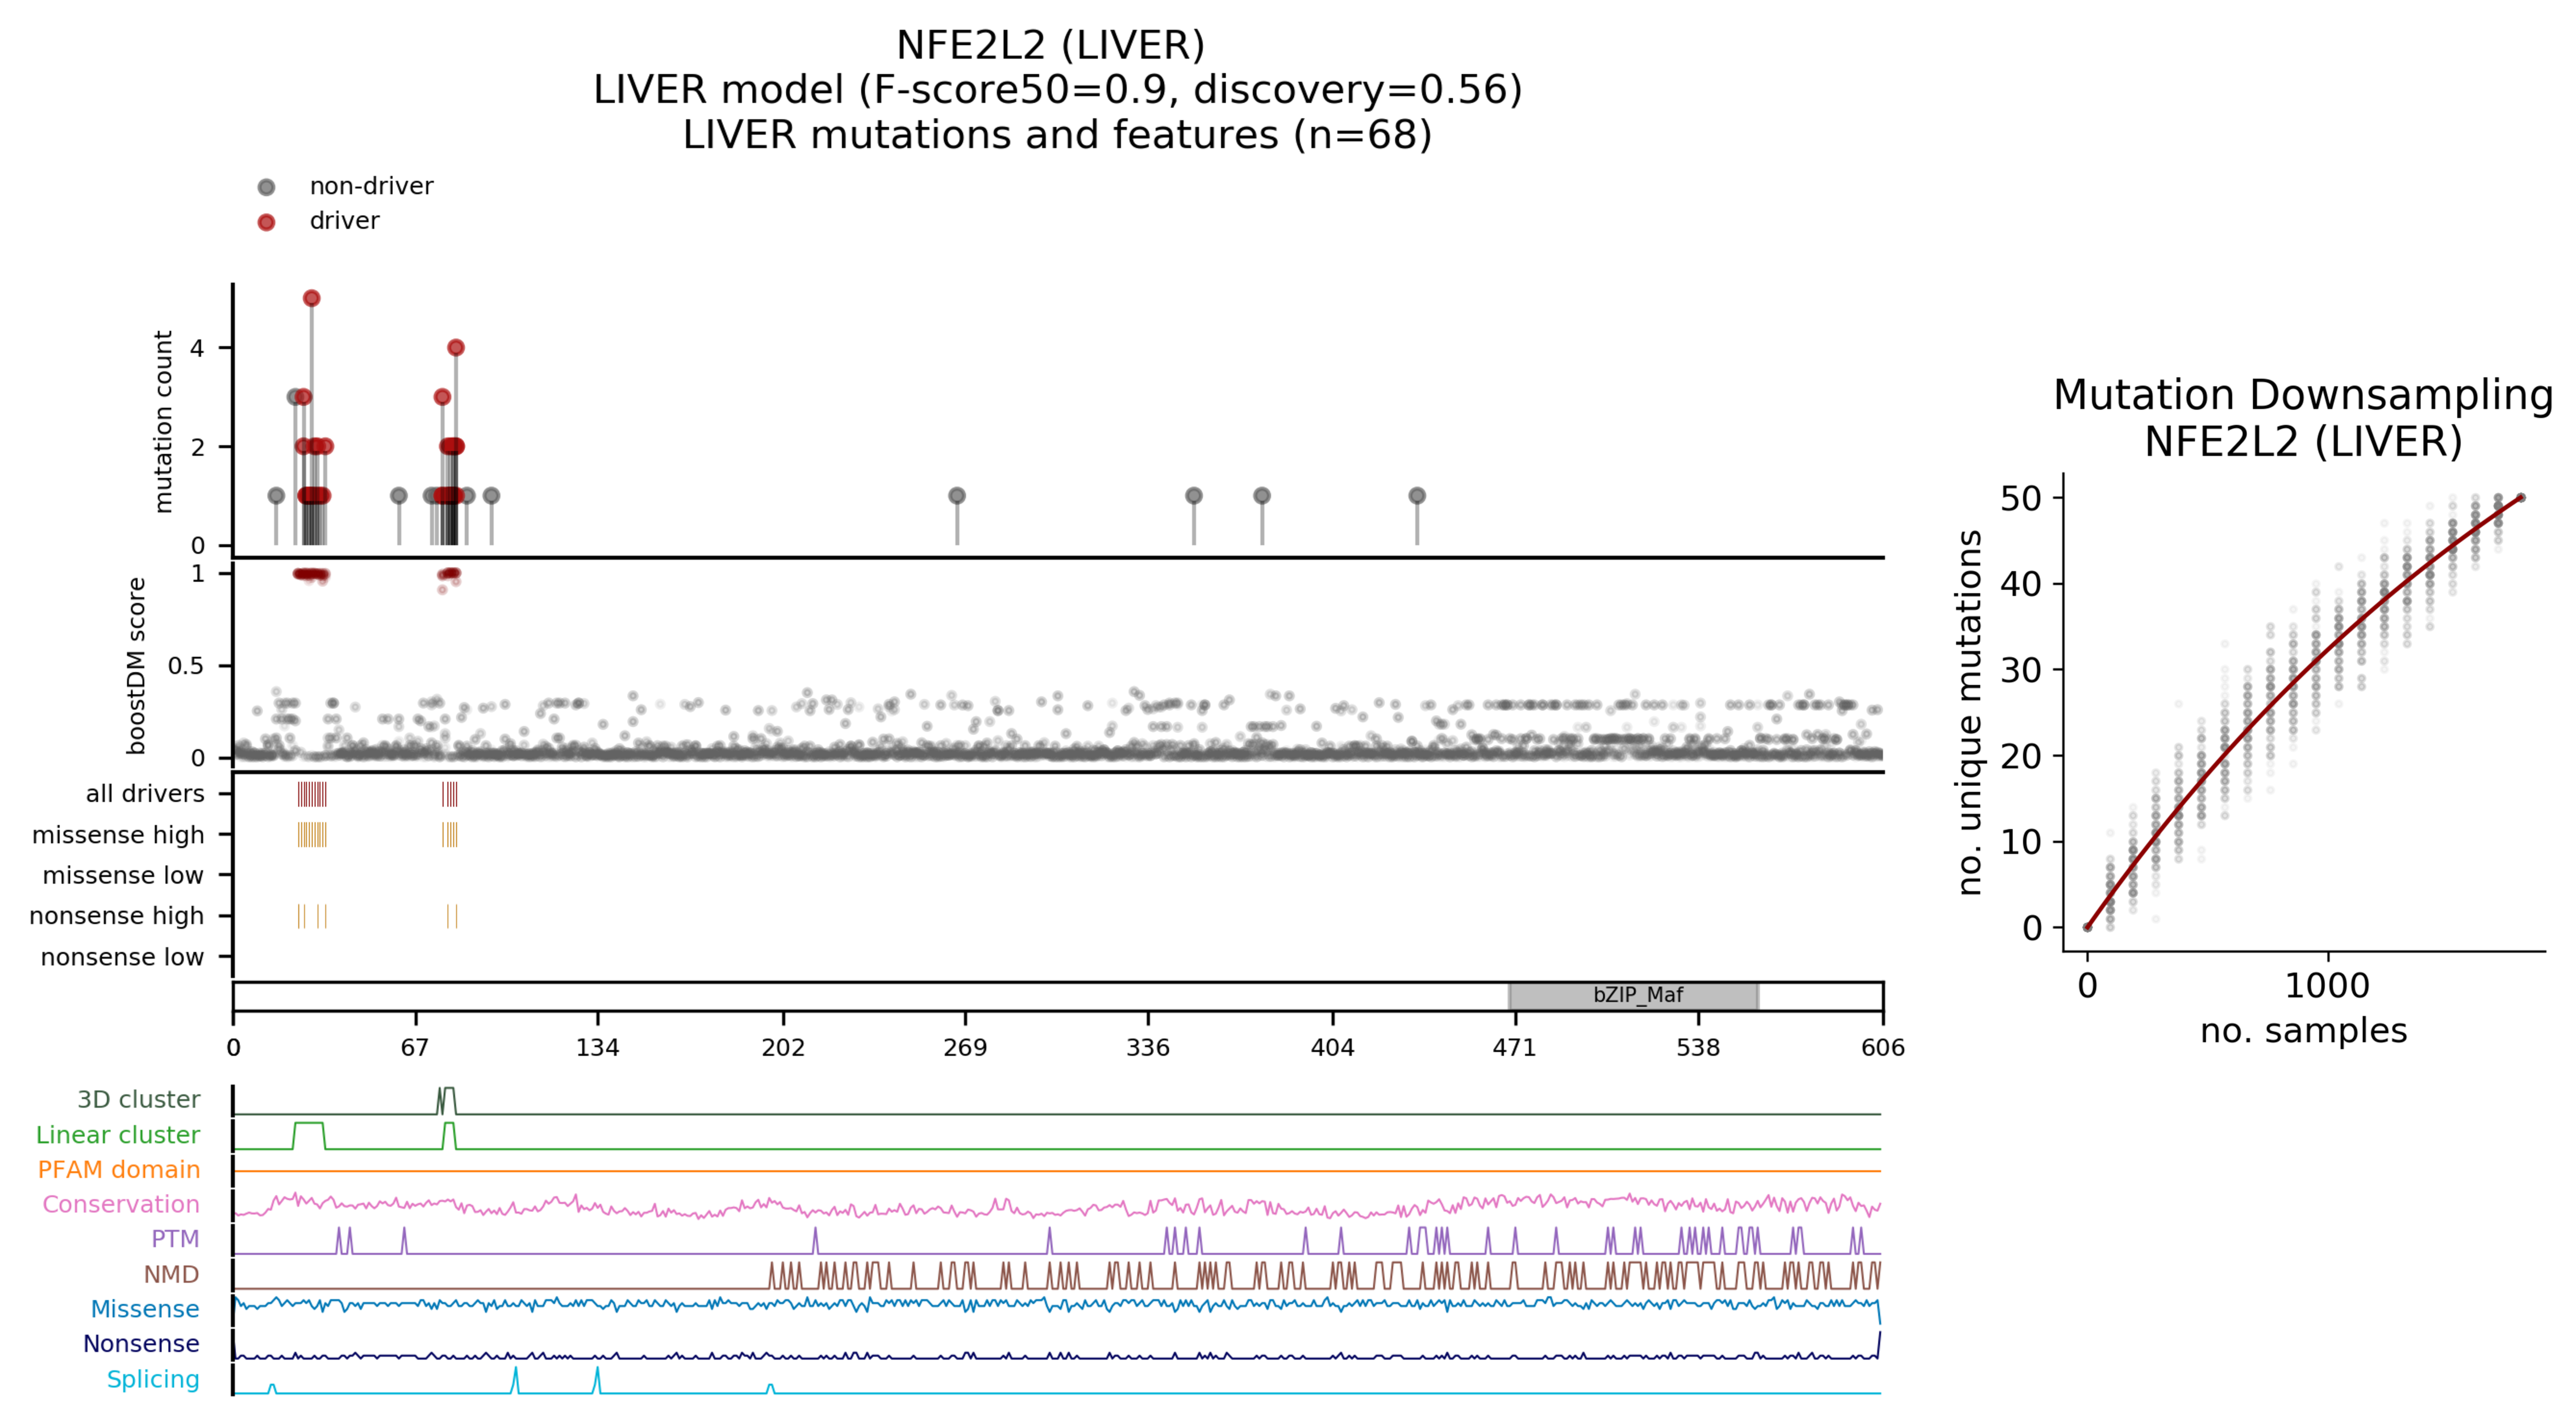
Task: Click the highest driver mutation dot at count 5
Action: (311, 298)
